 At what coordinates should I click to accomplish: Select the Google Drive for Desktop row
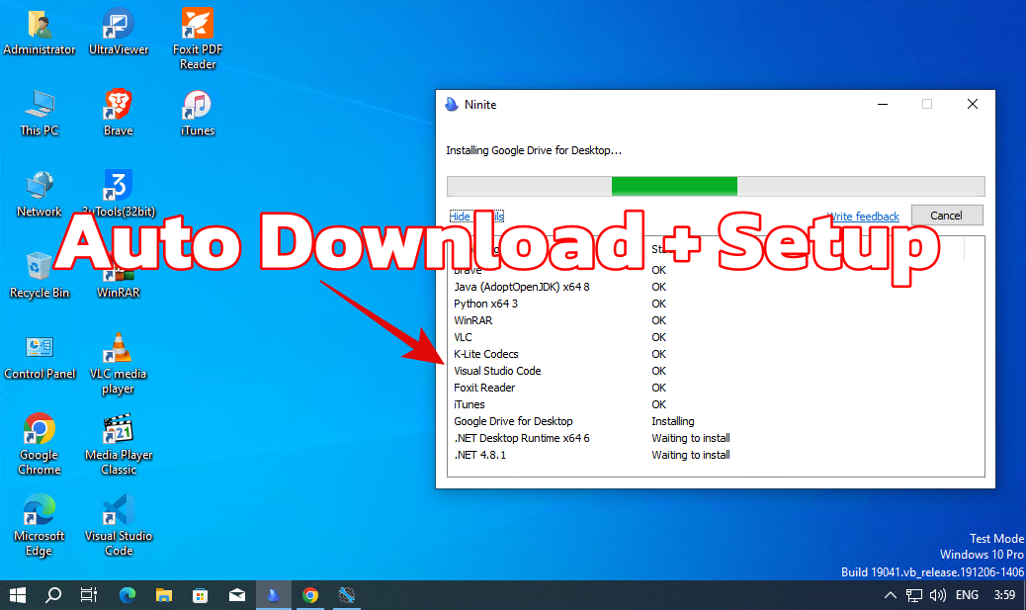click(716, 421)
